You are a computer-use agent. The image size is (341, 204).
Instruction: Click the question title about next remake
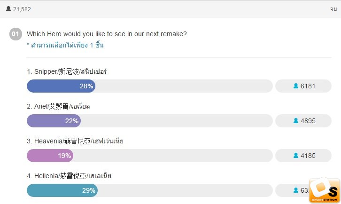pos(107,34)
